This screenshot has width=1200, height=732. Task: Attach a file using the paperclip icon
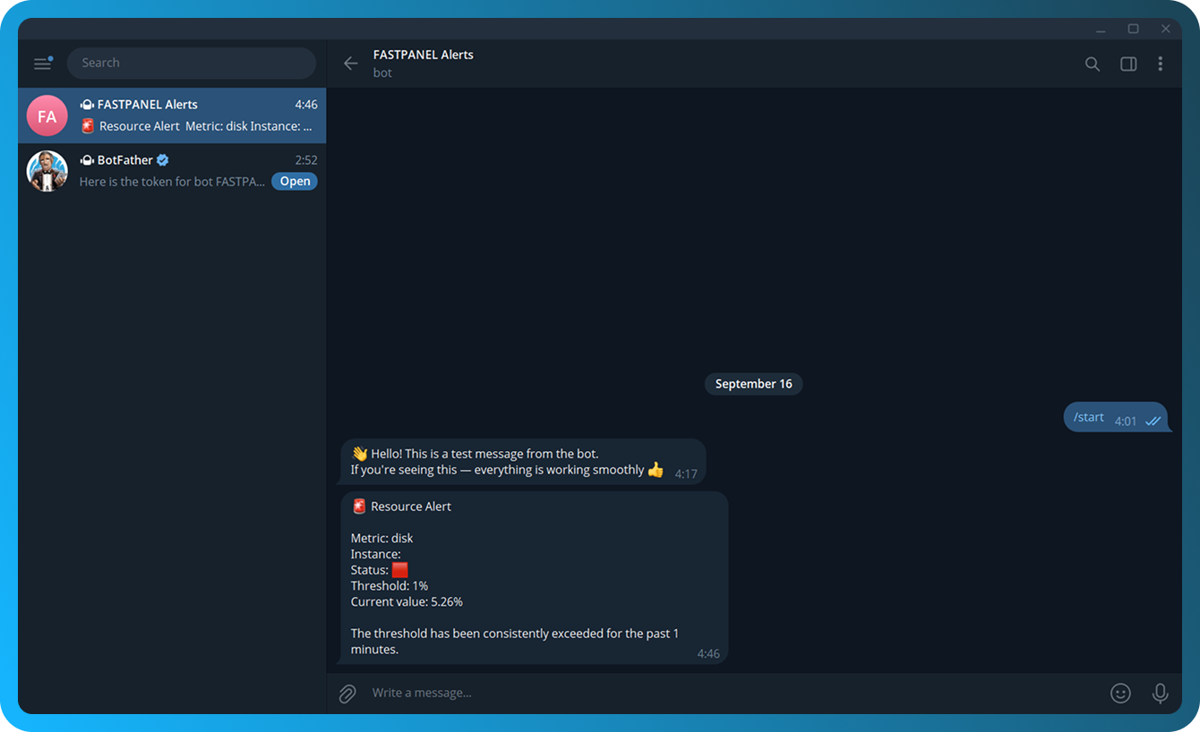347,693
